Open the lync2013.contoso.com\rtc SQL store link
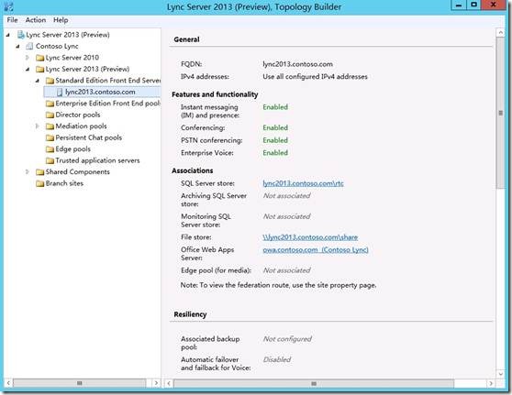 coord(303,183)
